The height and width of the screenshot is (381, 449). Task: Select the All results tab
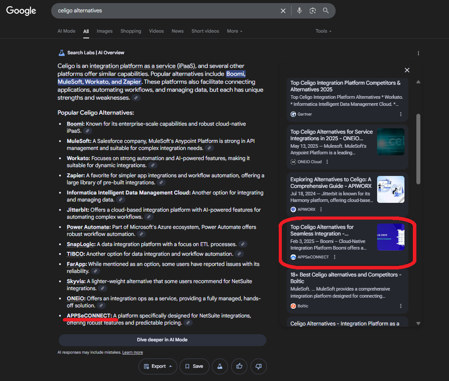[86, 31]
